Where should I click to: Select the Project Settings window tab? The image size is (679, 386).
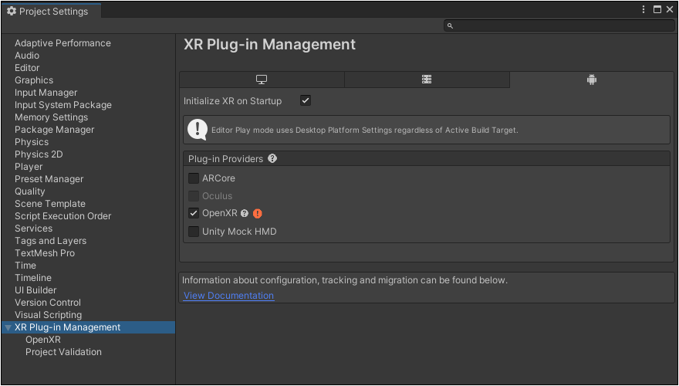pos(51,12)
